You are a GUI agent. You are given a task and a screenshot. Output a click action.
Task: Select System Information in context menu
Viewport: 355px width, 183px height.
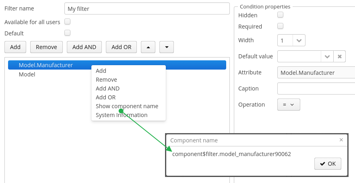pos(122,115)
